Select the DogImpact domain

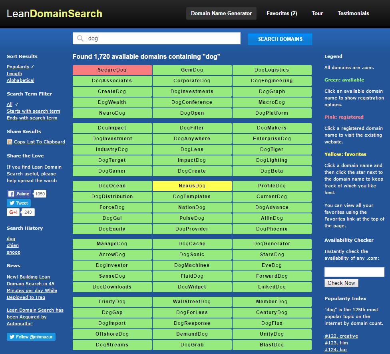(x=112, y=128)
